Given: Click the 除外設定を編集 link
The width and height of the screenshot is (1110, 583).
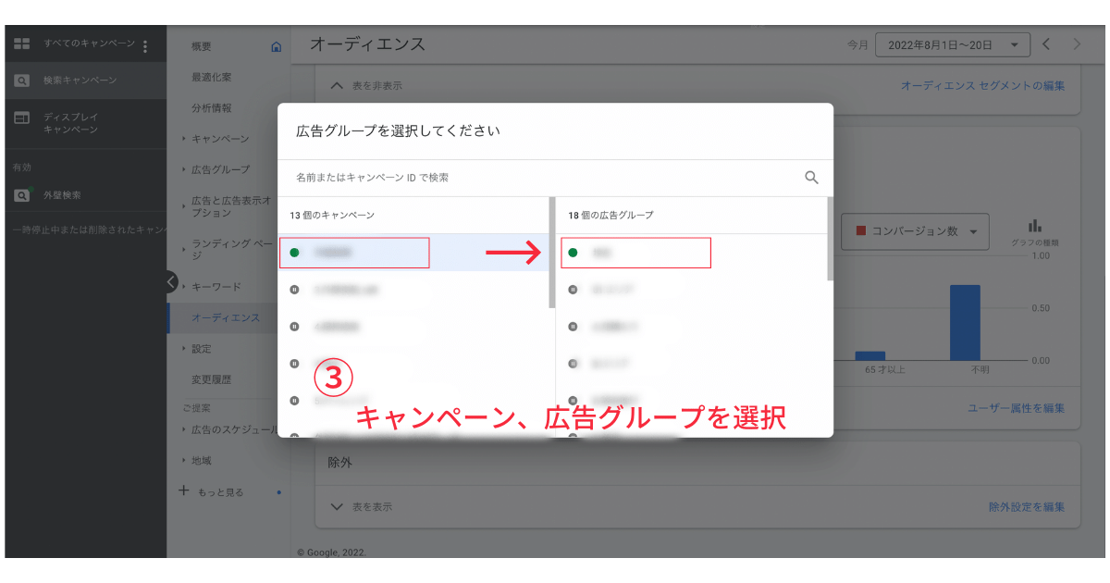Looking at the screenshot, I should (1027, 507).
